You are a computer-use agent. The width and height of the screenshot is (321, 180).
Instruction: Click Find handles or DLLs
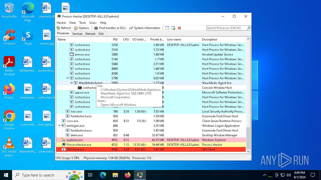pyautogui.click(x=110, y=28)
